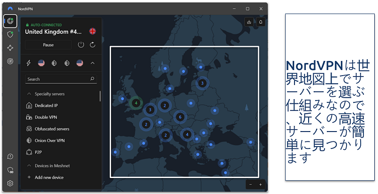
Task: Reconnect with the refresh arrow icon
Action: (92, 45)
